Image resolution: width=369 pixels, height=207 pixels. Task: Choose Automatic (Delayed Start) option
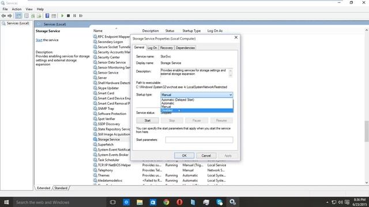(x=197, y=99)
